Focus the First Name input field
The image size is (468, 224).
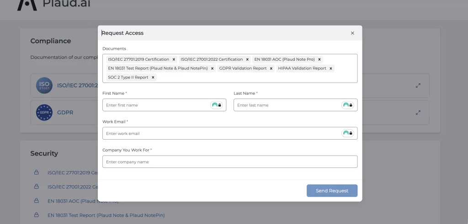click(x=155, y=105)
